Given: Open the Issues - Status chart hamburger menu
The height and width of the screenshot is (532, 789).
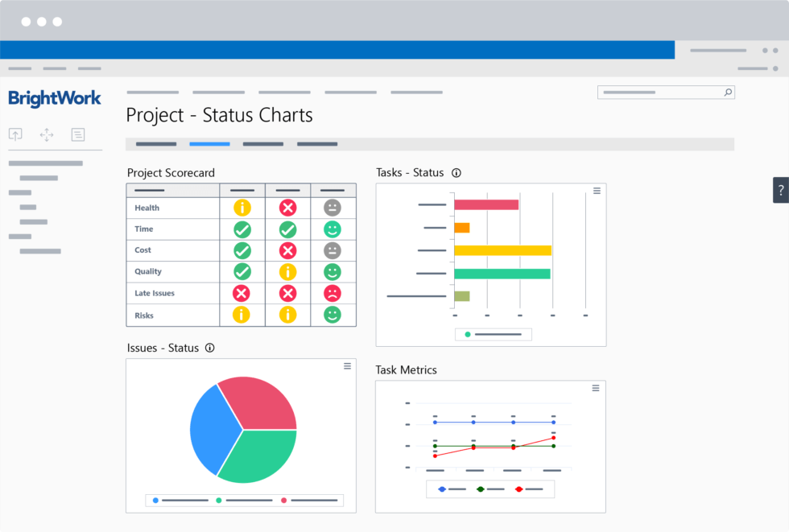Looking at the screenshot, I should pos(347,365).
